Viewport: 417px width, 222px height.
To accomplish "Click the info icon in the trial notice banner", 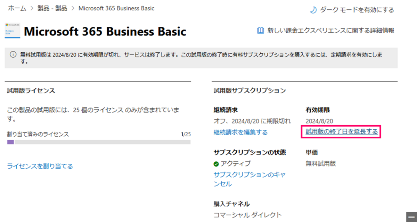I will [x=13, y=55].
